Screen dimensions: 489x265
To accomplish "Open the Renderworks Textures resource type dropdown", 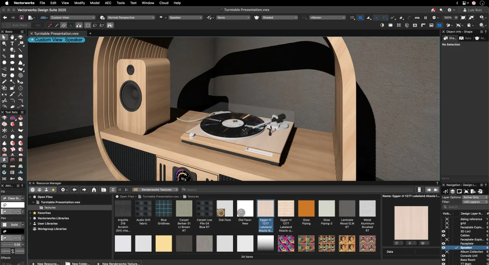I will coord(154,190).
